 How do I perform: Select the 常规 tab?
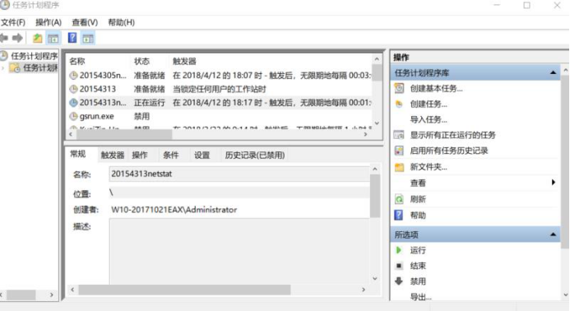78,154
